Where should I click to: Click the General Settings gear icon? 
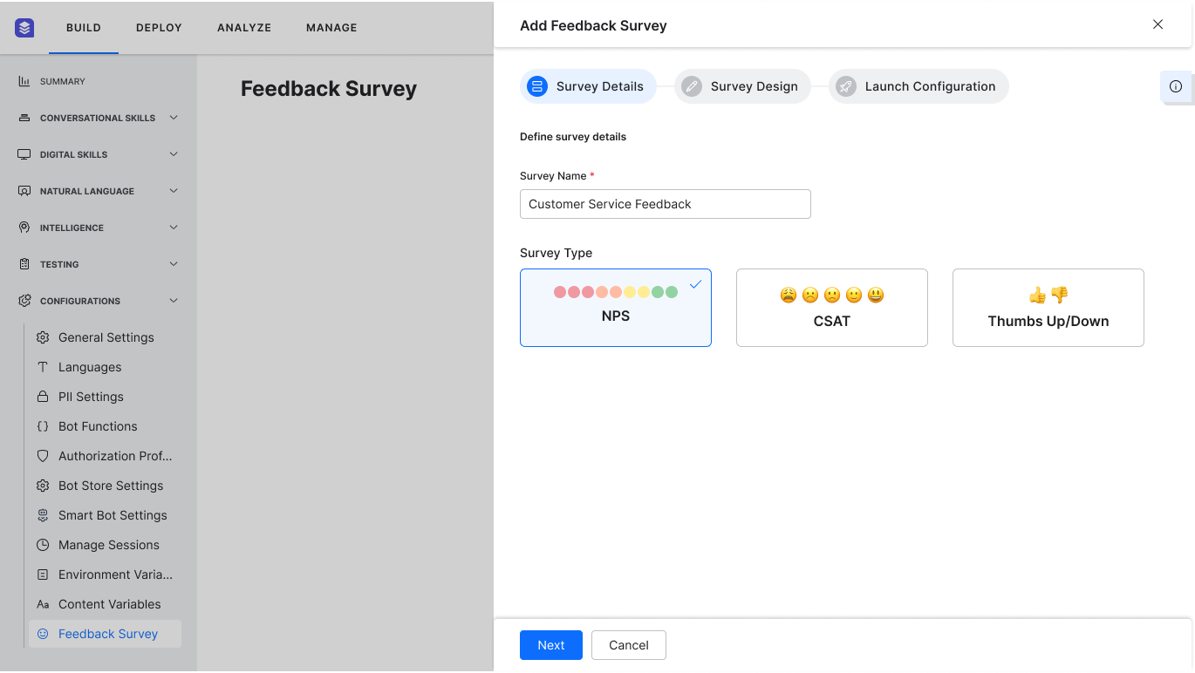pos(43,337)
